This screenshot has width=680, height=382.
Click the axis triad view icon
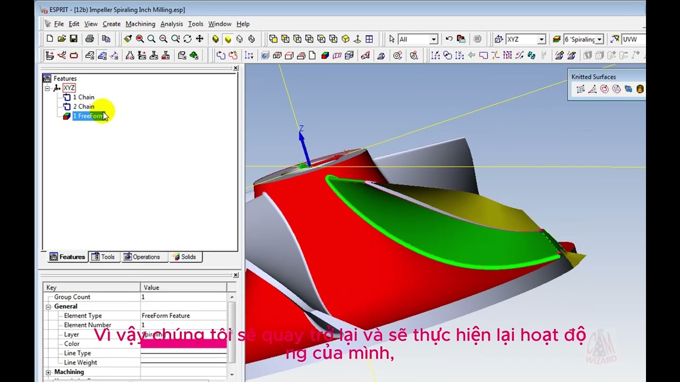(x=357, y=39)
